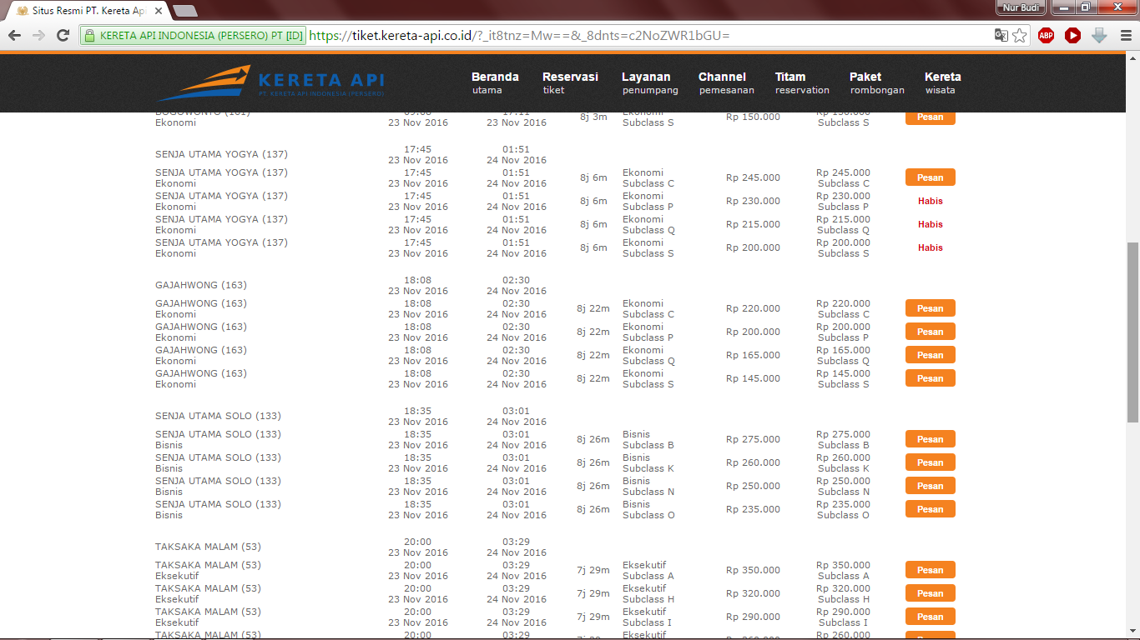Reload the page with the refresh icon
Viewport: 1140px width, 640px height.
click(x=63, y=35)
